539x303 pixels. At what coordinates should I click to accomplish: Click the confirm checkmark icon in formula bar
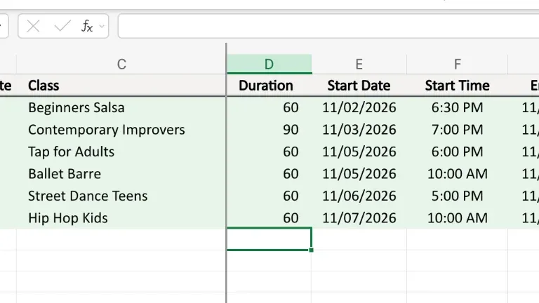pyautogui.click(x=62, y=26)
